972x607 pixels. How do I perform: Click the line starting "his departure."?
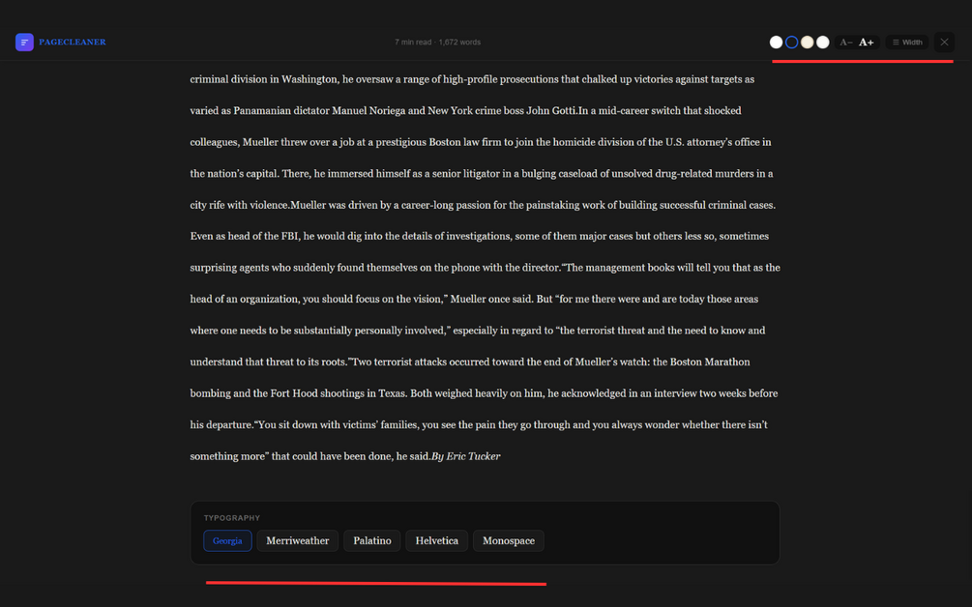coord(479,425)
